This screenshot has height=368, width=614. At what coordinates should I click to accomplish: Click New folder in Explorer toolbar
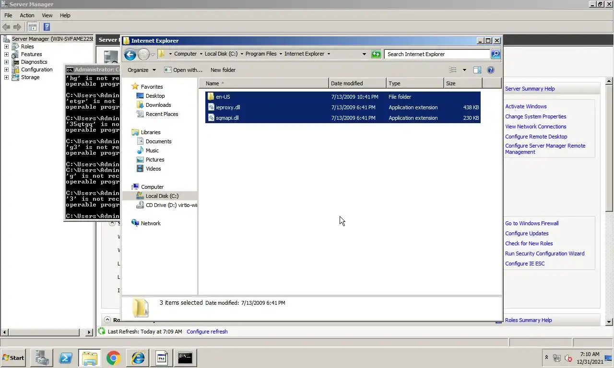click(x=223, y=70)
